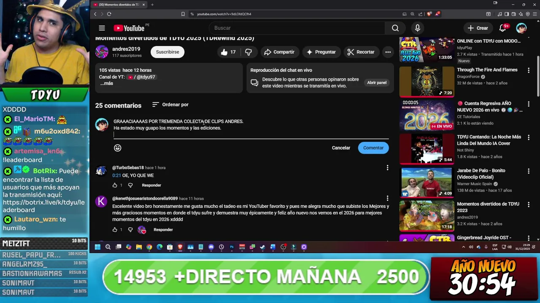Open Momentos divertidos de TDYU 2023 thumbnail
The image size is (540, 303).
coord(427,215)
